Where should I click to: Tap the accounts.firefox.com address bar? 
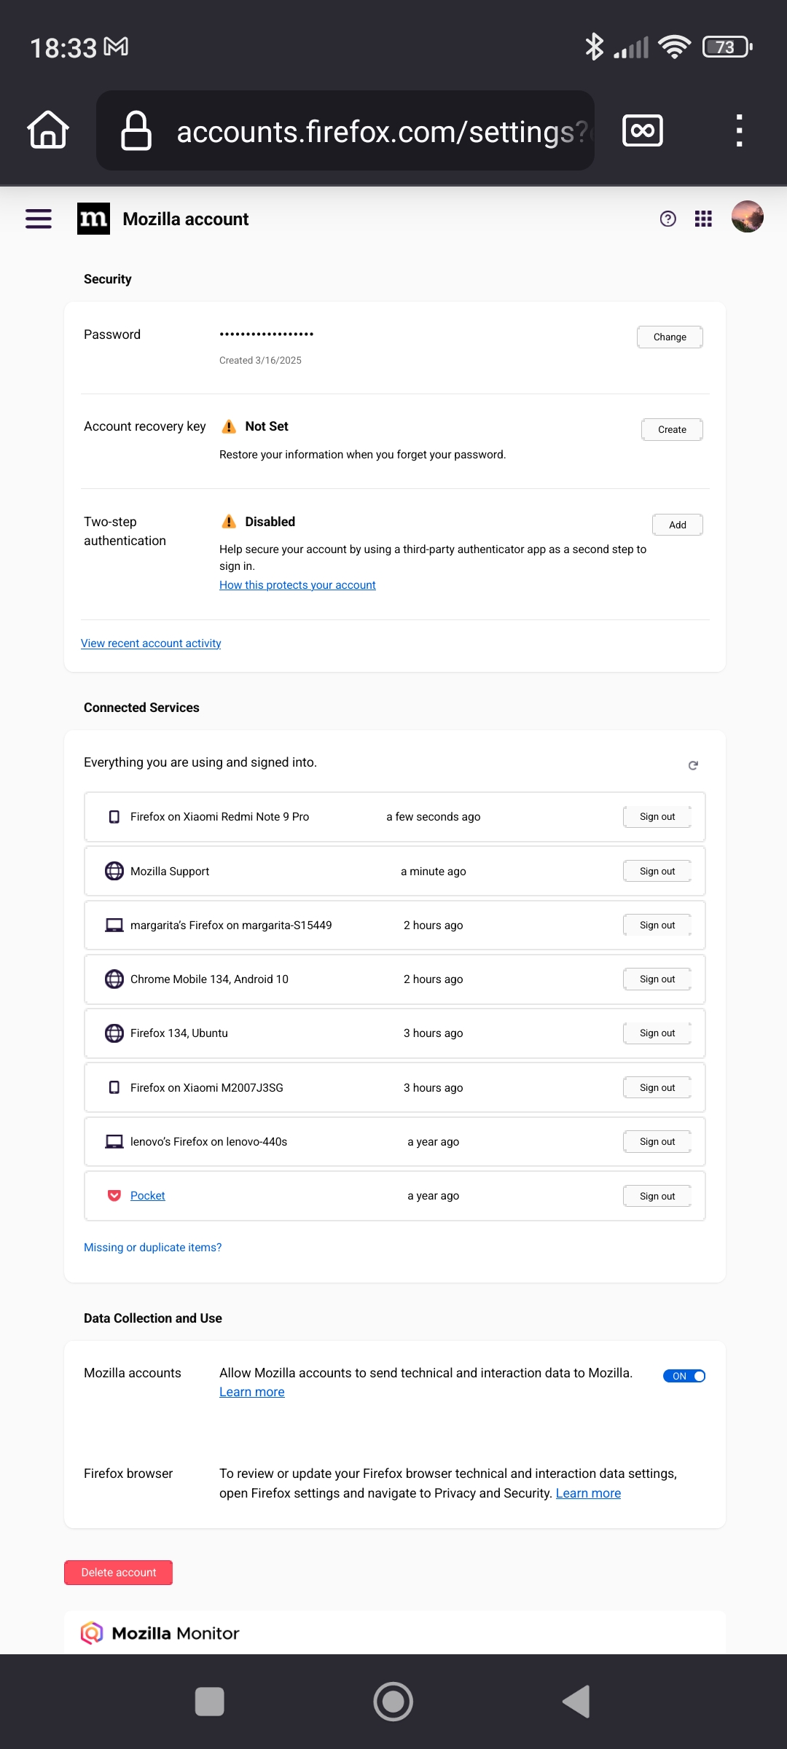[345, 130]
